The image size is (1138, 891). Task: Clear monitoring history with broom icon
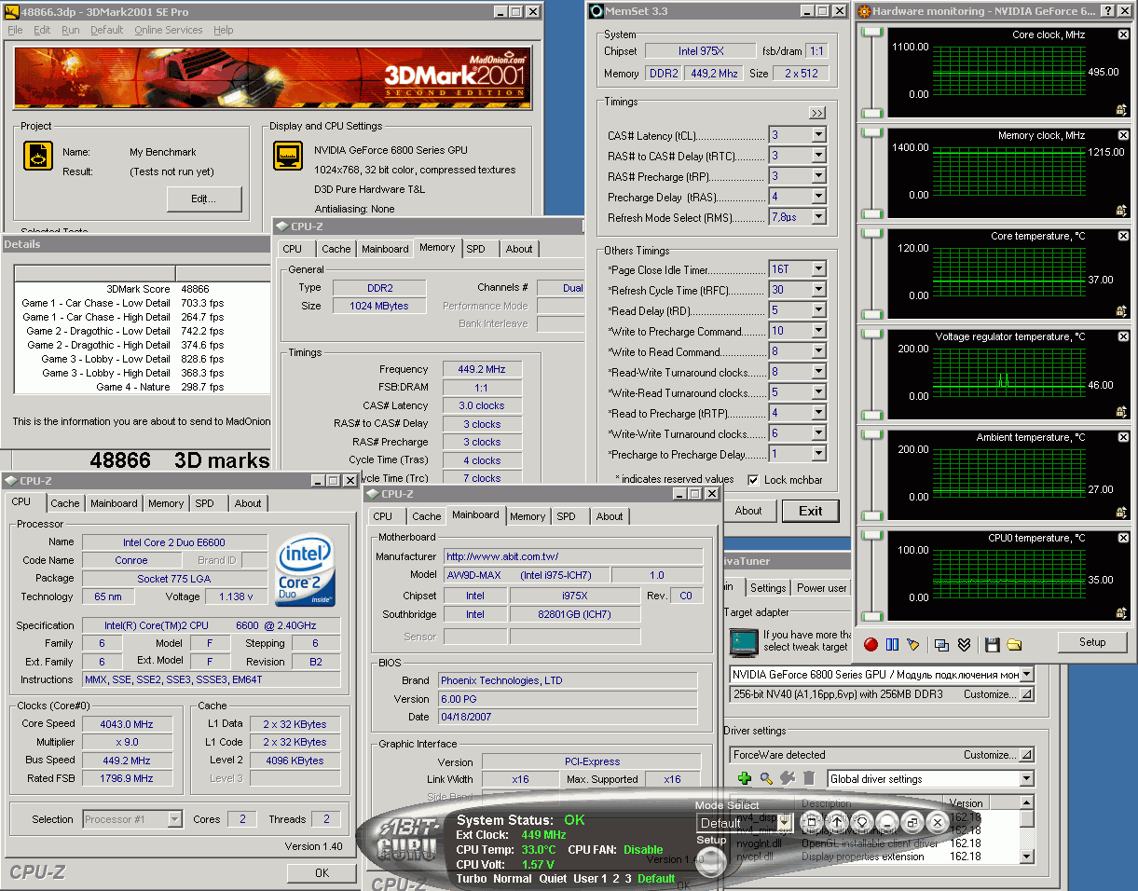913,644
